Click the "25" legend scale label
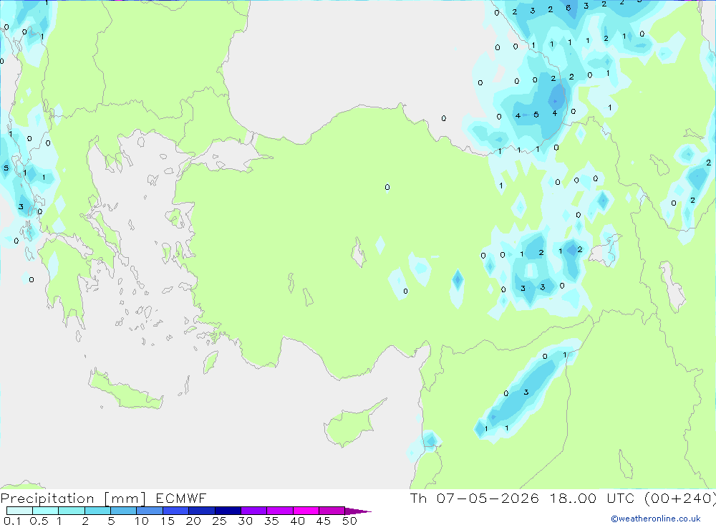 220,521
